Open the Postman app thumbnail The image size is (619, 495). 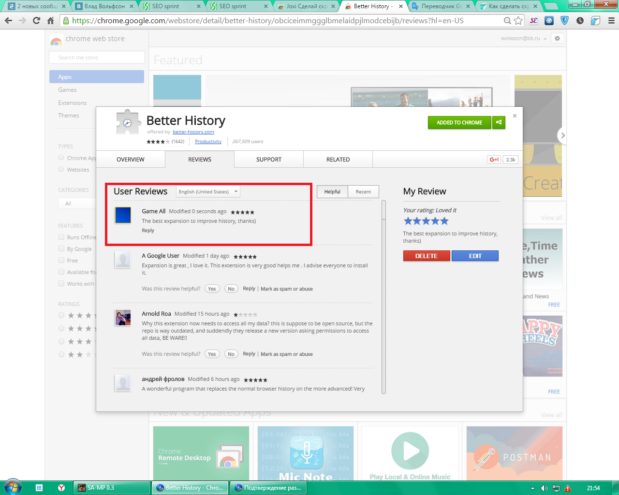pyautogui.click(x=515, y=453)
